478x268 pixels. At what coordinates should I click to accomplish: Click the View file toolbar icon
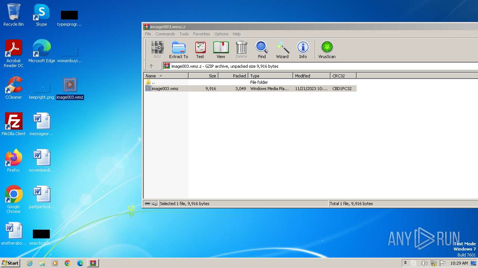click(x=221, y=50)
